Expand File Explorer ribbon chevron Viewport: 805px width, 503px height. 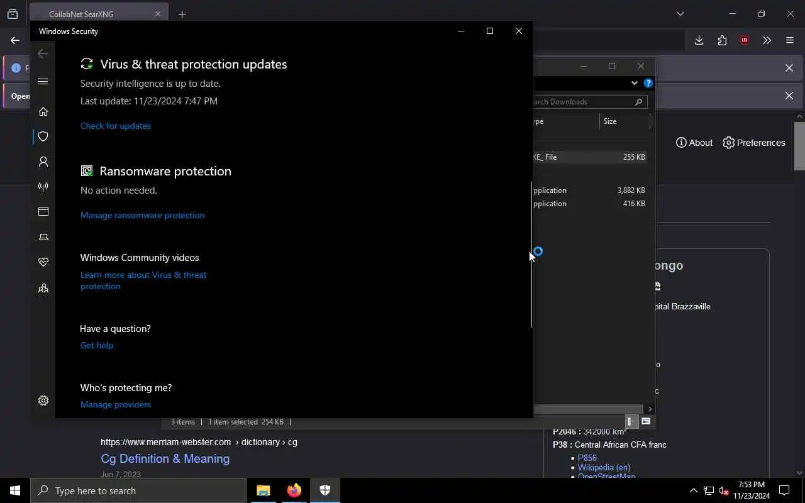(x=635, y=83)
